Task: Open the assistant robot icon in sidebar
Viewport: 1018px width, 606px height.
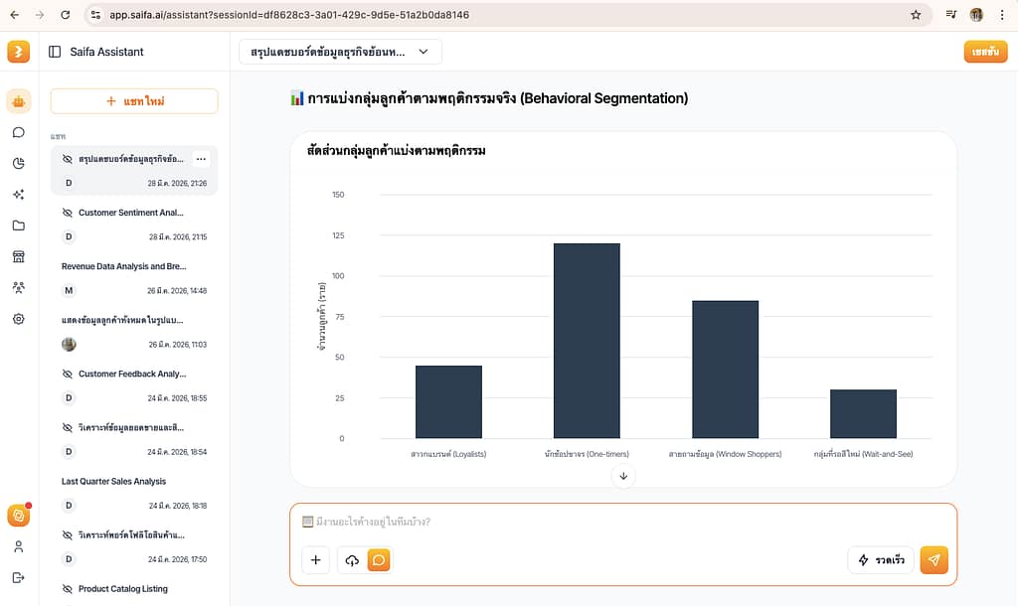Action: click(18, 101)
